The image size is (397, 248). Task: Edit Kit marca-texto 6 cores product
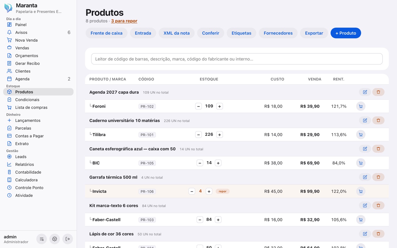pyautogui.click(x=365, y=205)
